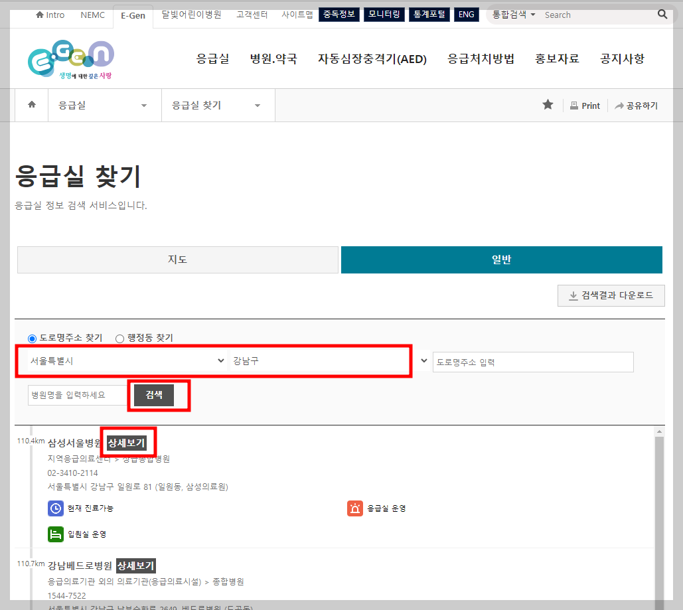Image resolution: width=683 pixels, height=610 pixels.
Task: Select the E-Gen top tab
Action: [133, 16]
